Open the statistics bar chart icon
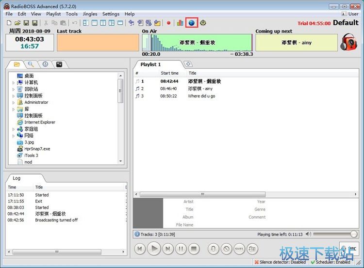Screen dimensions: 364x268 180,23
